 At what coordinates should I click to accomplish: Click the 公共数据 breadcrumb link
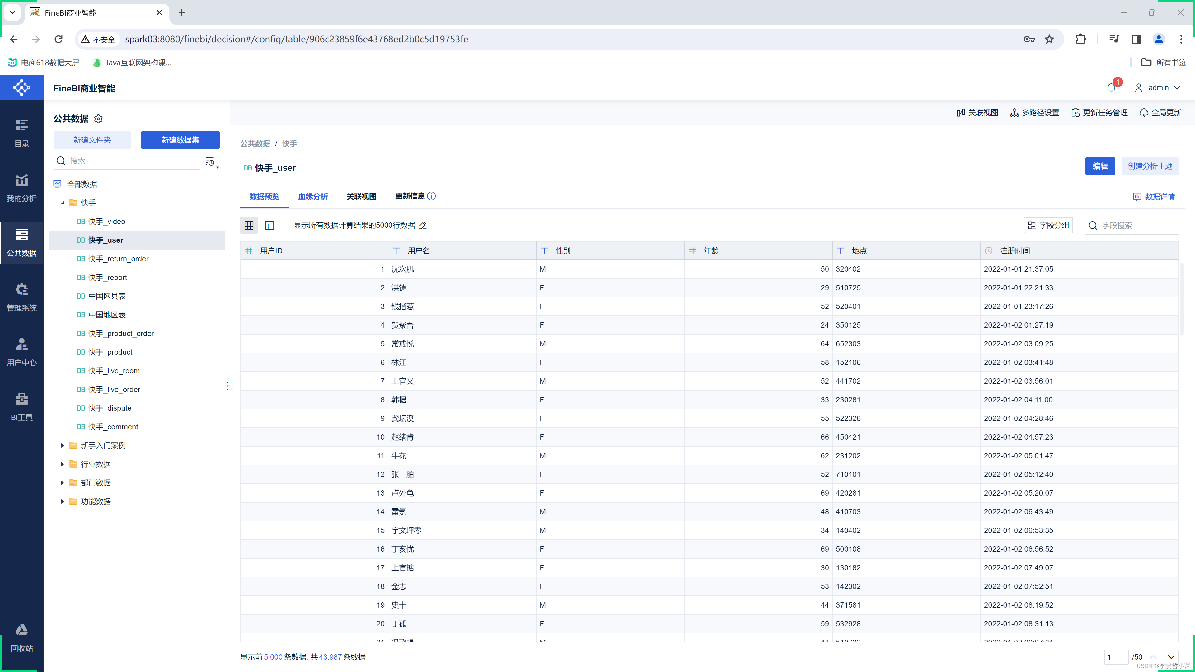coord(255,144)
